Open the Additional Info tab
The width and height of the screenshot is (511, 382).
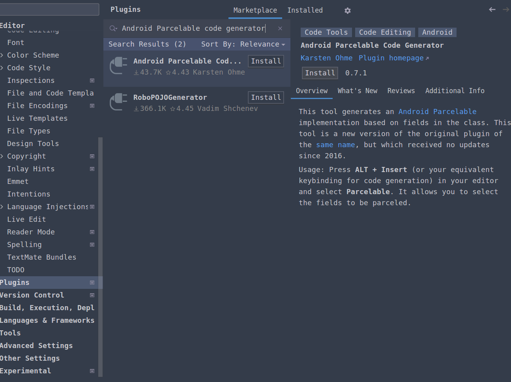(x=455, y=91)
